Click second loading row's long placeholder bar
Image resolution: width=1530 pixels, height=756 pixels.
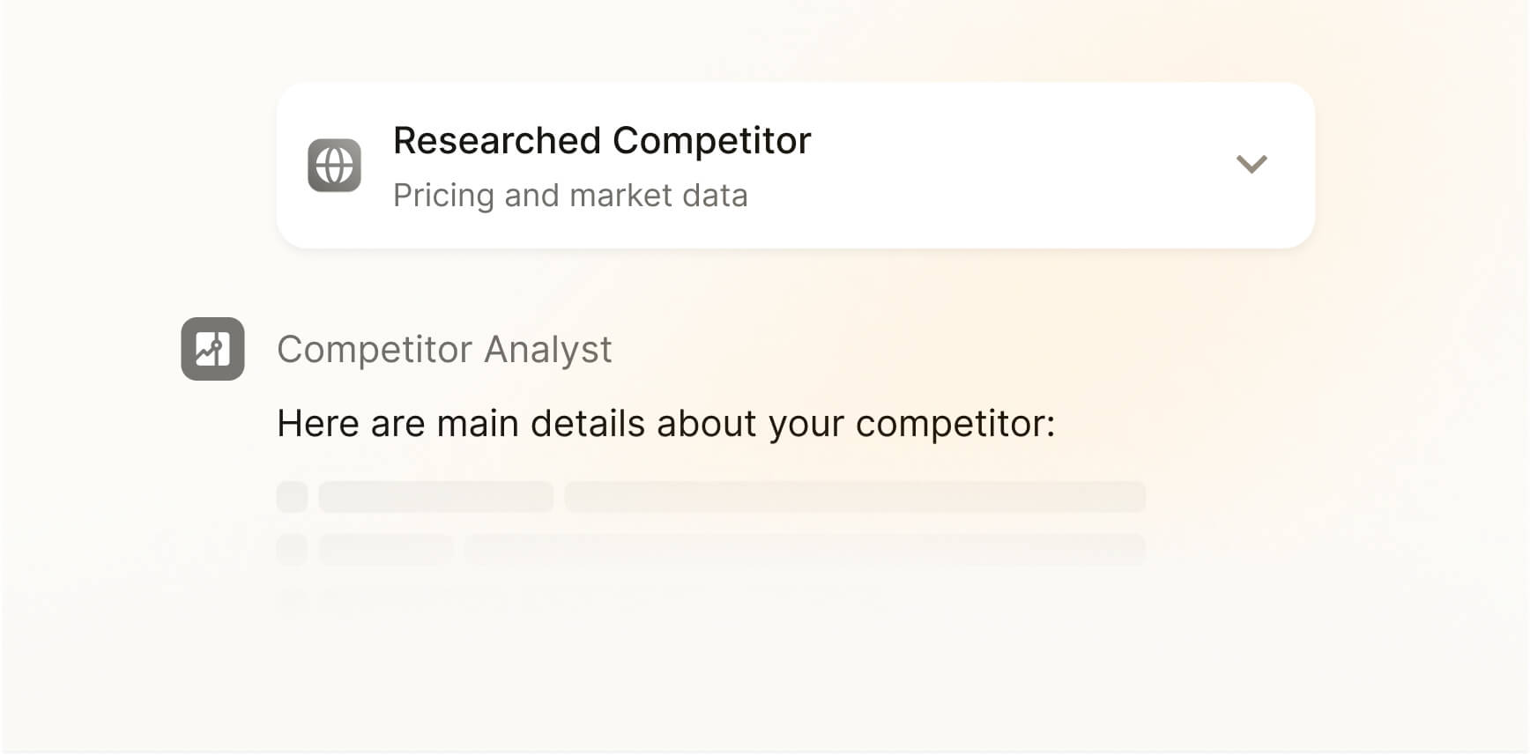point(805,549)
